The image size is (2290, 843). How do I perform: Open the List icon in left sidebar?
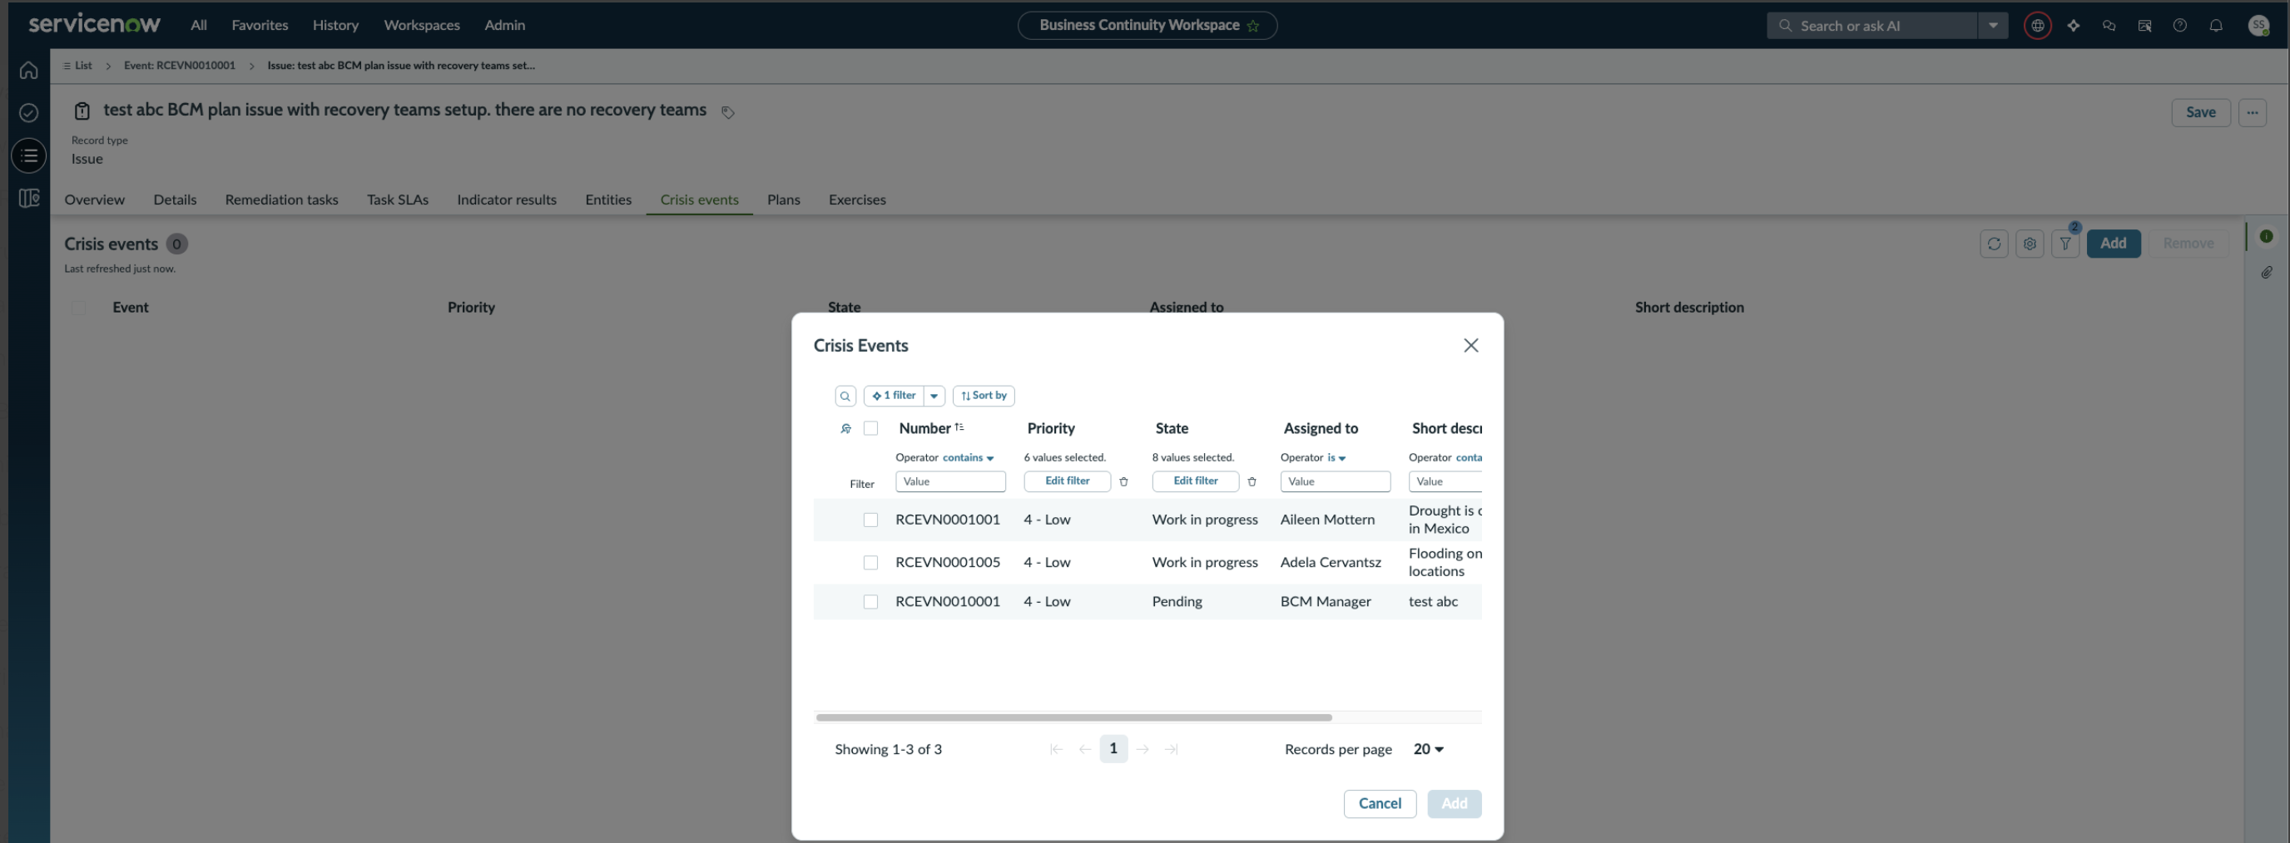click(28, 155)
